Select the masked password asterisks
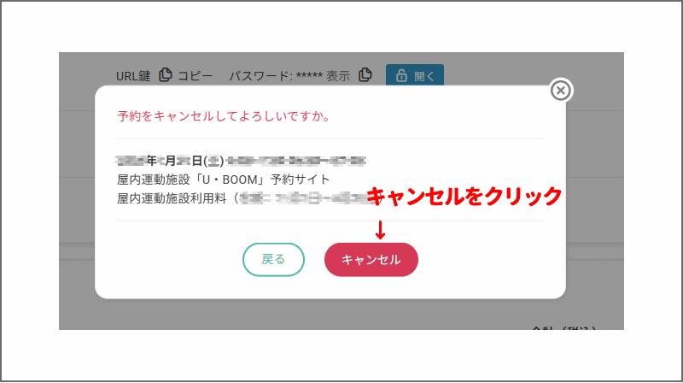This screenshot has width=683, height=383. click(307, 76)
